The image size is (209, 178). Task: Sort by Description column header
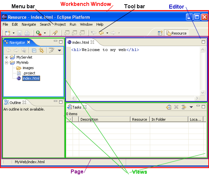(104, 119)
